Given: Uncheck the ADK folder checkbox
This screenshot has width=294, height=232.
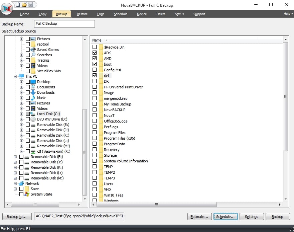Looking at the screenshot, I should tap(95, 53).
